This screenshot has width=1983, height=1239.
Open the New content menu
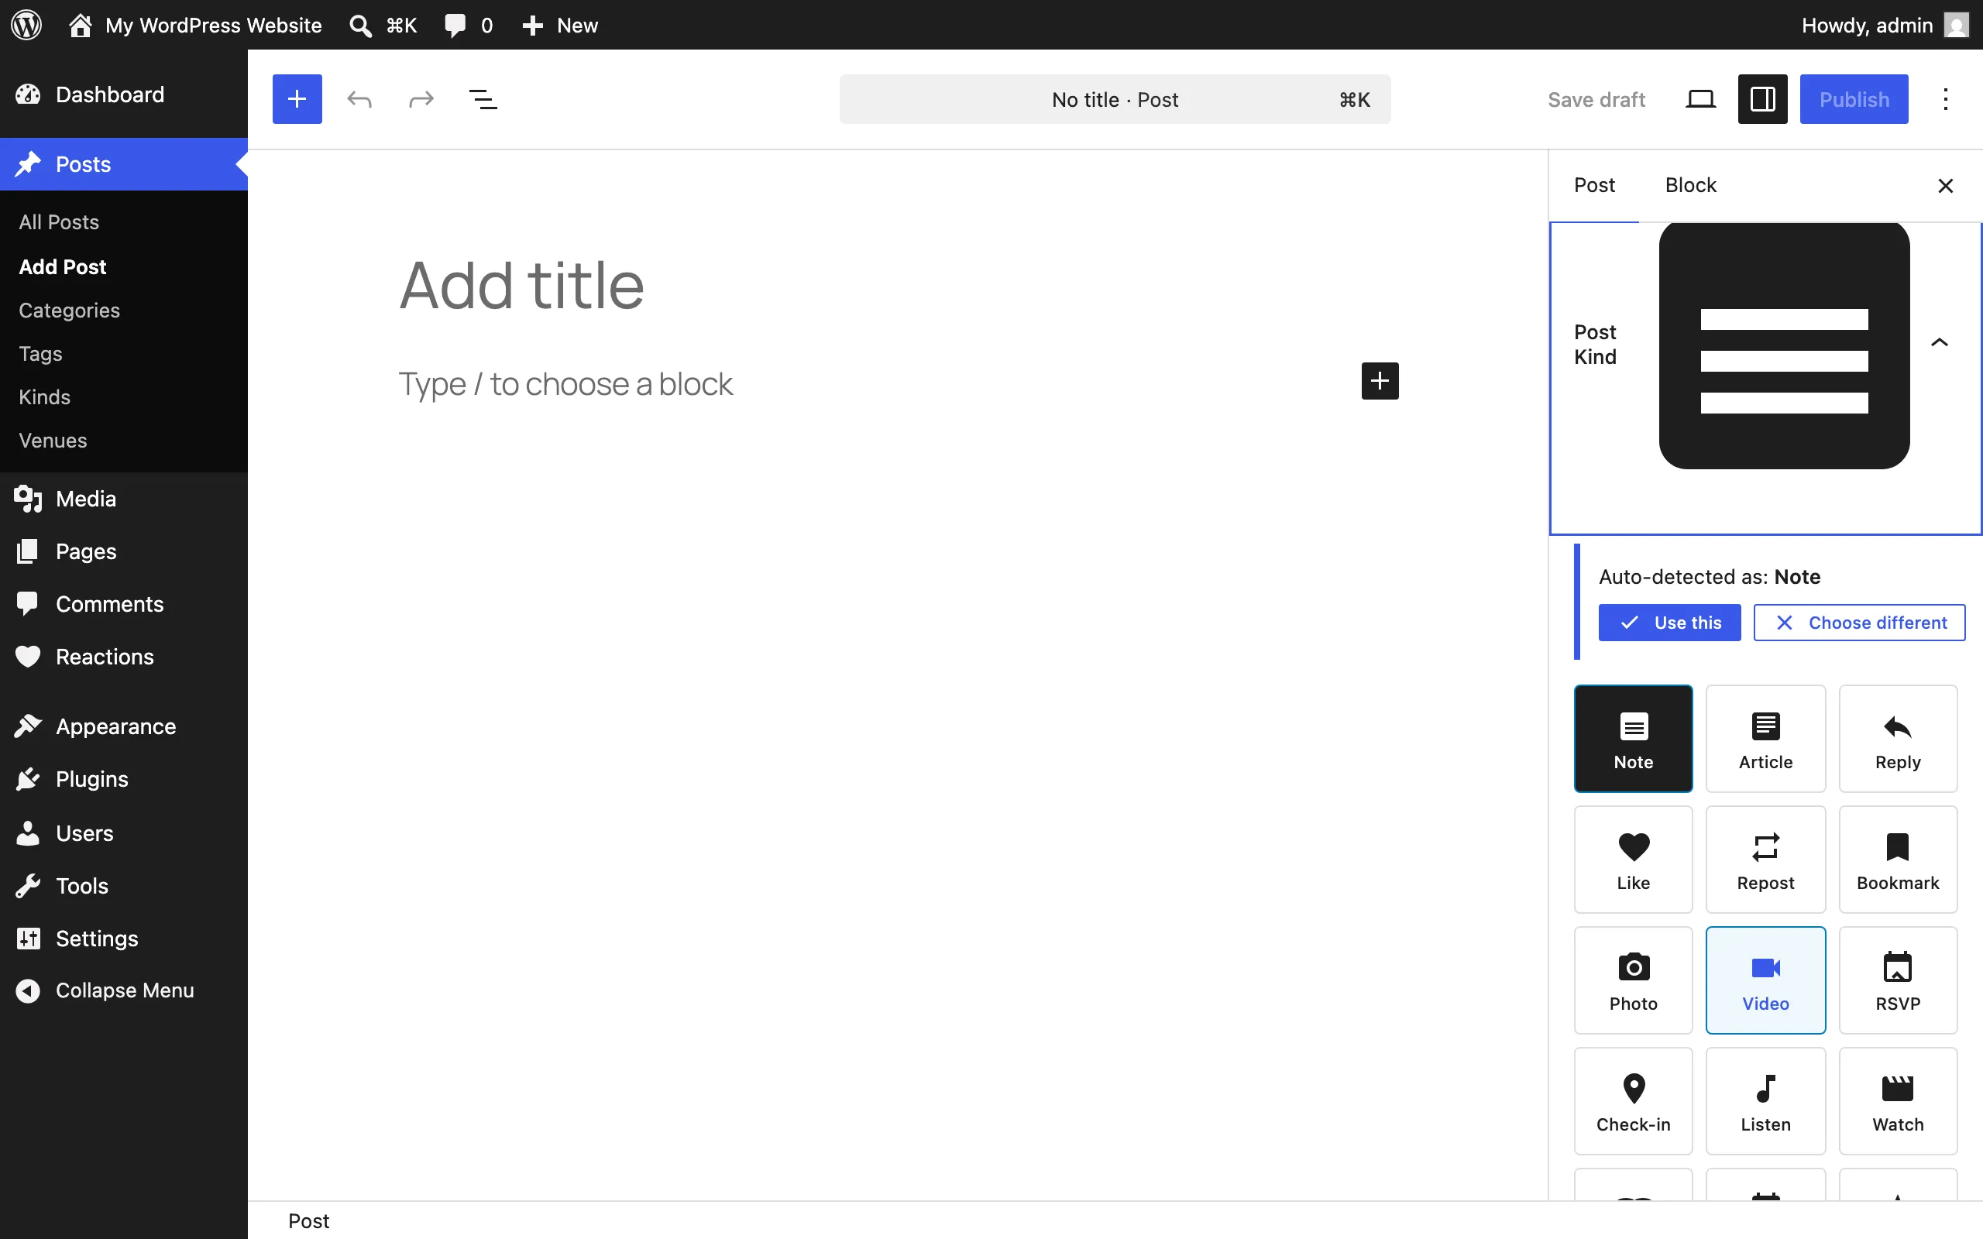[x=561, y=25]
